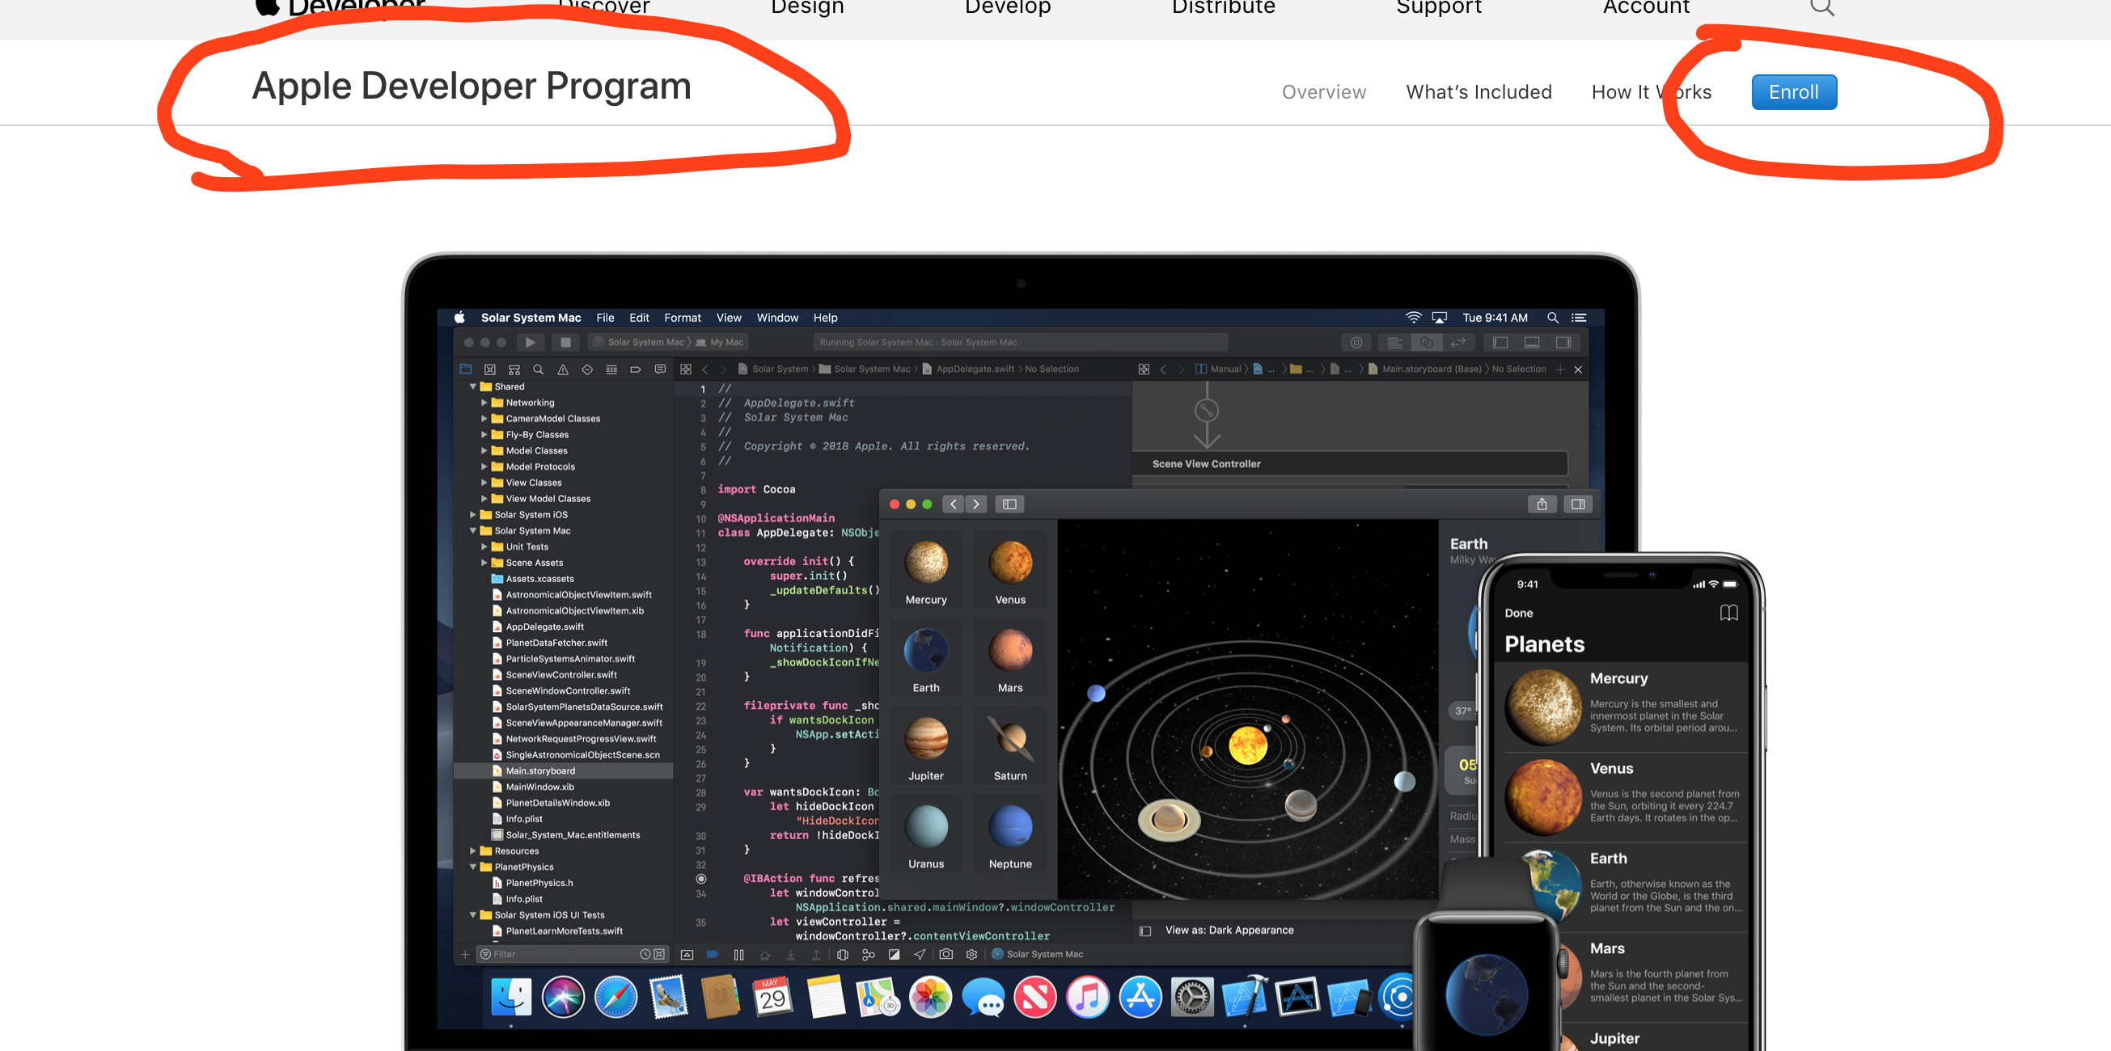
Task: Click the blue Enroll button
Action: (x=1793, y=91)
